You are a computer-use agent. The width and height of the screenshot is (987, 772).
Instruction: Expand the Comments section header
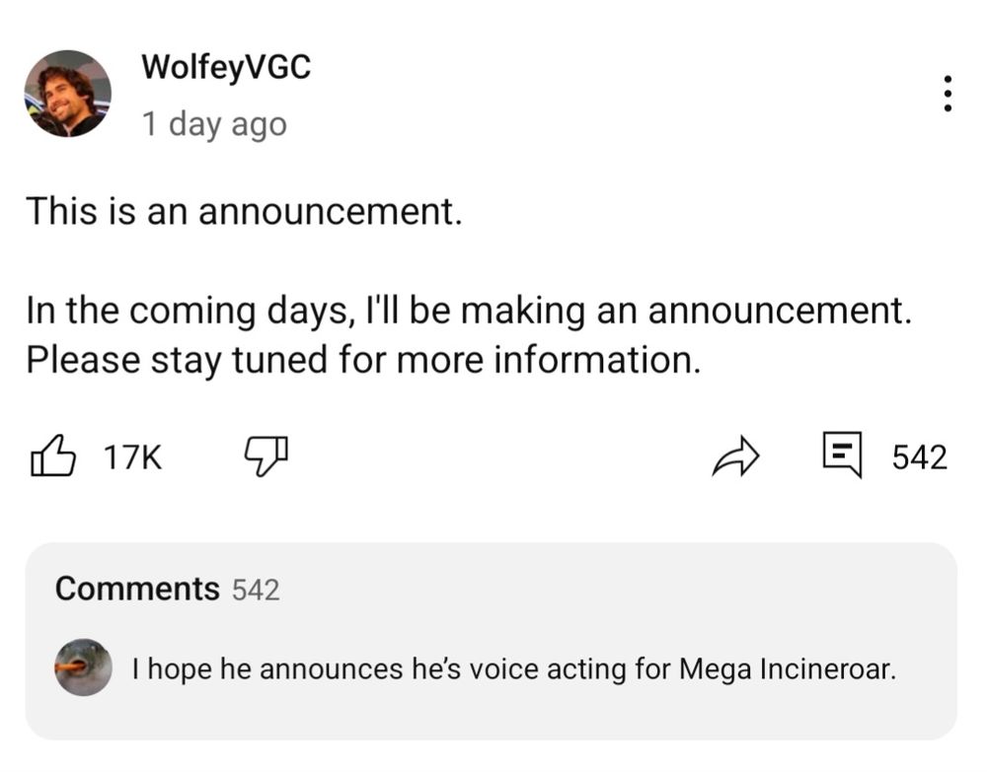[x=137, y=589]
